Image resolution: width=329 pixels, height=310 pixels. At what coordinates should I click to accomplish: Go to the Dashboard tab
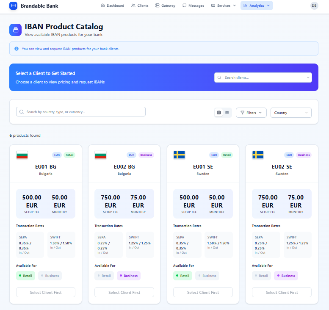(113, 6)
